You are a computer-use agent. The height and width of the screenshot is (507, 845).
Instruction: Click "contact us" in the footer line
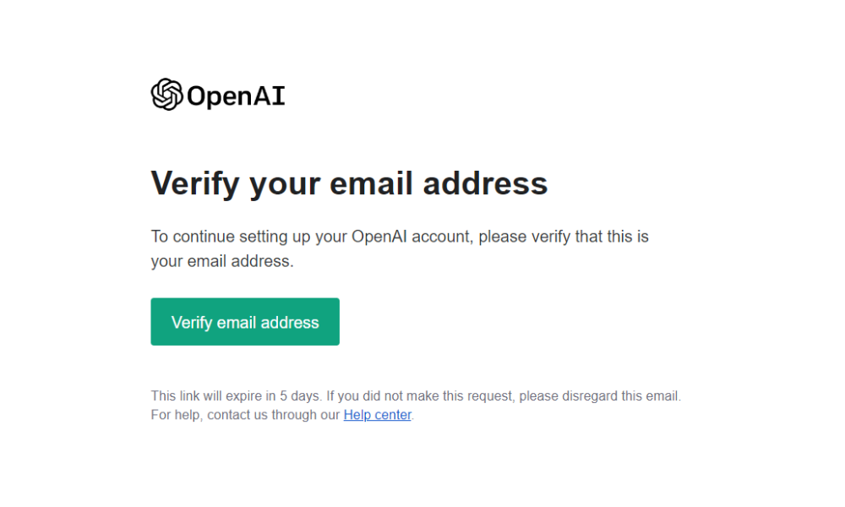click(x=237, y=415)
